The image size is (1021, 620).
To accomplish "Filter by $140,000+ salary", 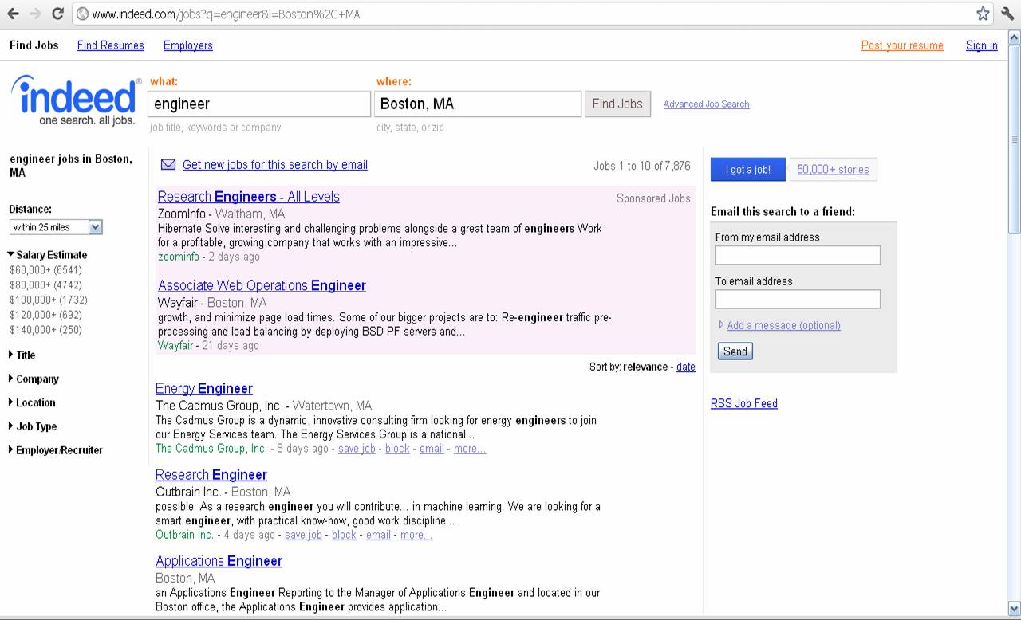I will pos(45,331).
